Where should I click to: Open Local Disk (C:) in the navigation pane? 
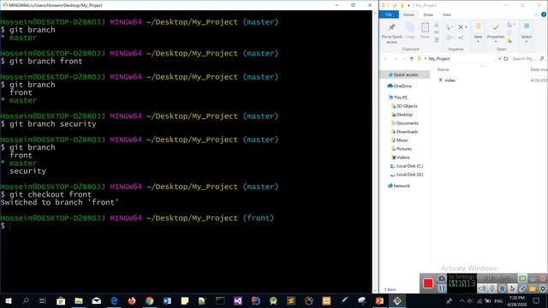tap(409, 166)
